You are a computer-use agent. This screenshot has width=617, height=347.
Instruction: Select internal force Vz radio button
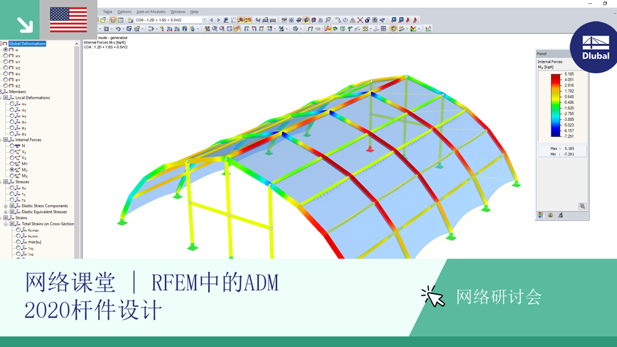click(x=12, y=157)
